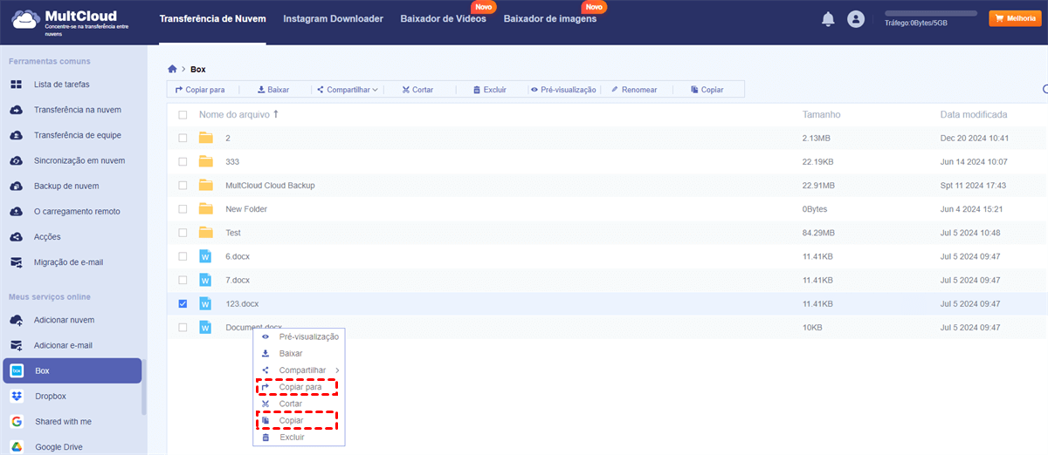Check the 6.docx checkbox

183,256
